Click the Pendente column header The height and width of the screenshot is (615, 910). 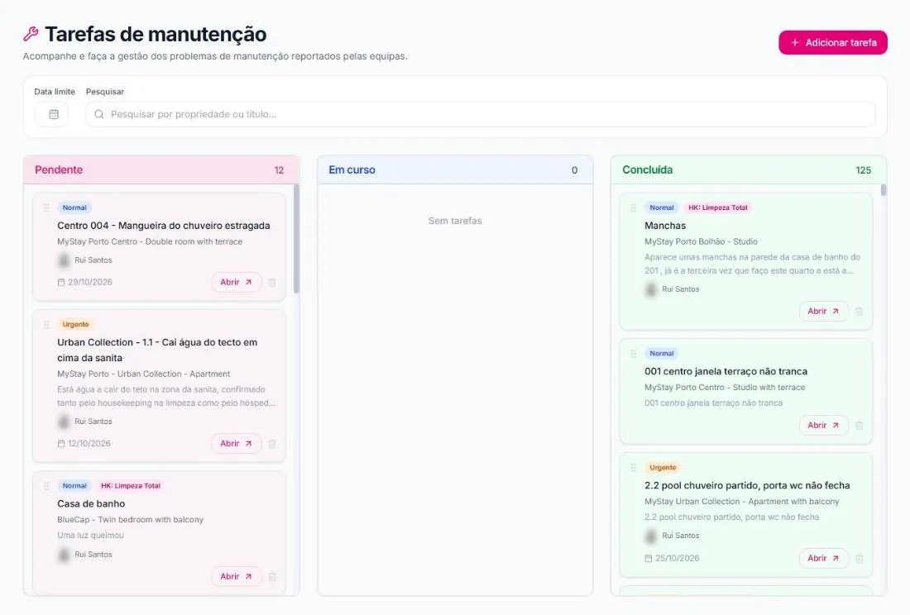tap(161, 169)
